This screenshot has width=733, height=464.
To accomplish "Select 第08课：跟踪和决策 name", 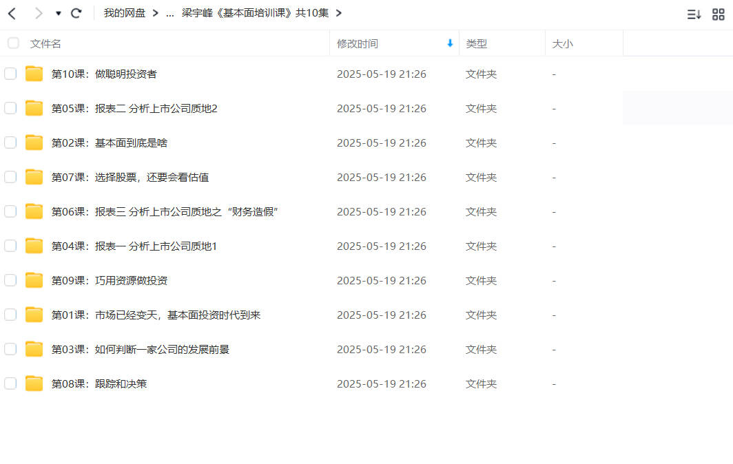I will pyautogui.click(x=99, y=383).
